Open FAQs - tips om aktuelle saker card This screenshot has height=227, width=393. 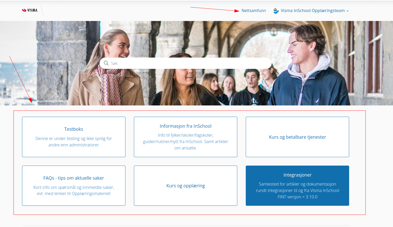74,186
